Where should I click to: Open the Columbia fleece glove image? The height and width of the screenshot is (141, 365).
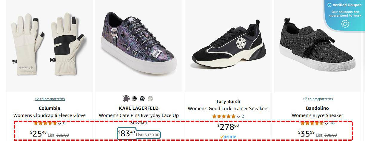[49, 46]
